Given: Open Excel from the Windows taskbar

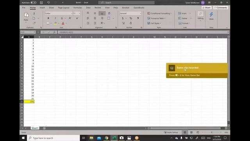Looking at the screenshot, I should point(114,138).
